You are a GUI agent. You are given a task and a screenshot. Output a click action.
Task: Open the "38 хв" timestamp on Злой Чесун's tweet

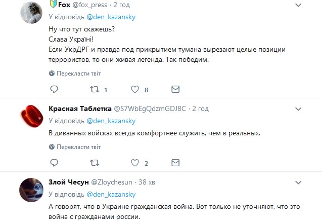[148, 182]
